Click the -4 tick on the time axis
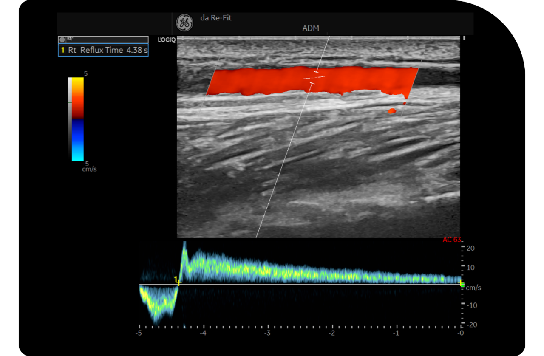544x356 pixels. 204,333
